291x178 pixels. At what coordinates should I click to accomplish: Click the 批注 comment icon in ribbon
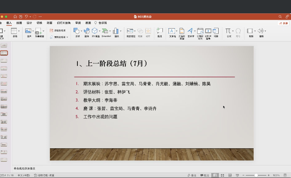(160, 31)
